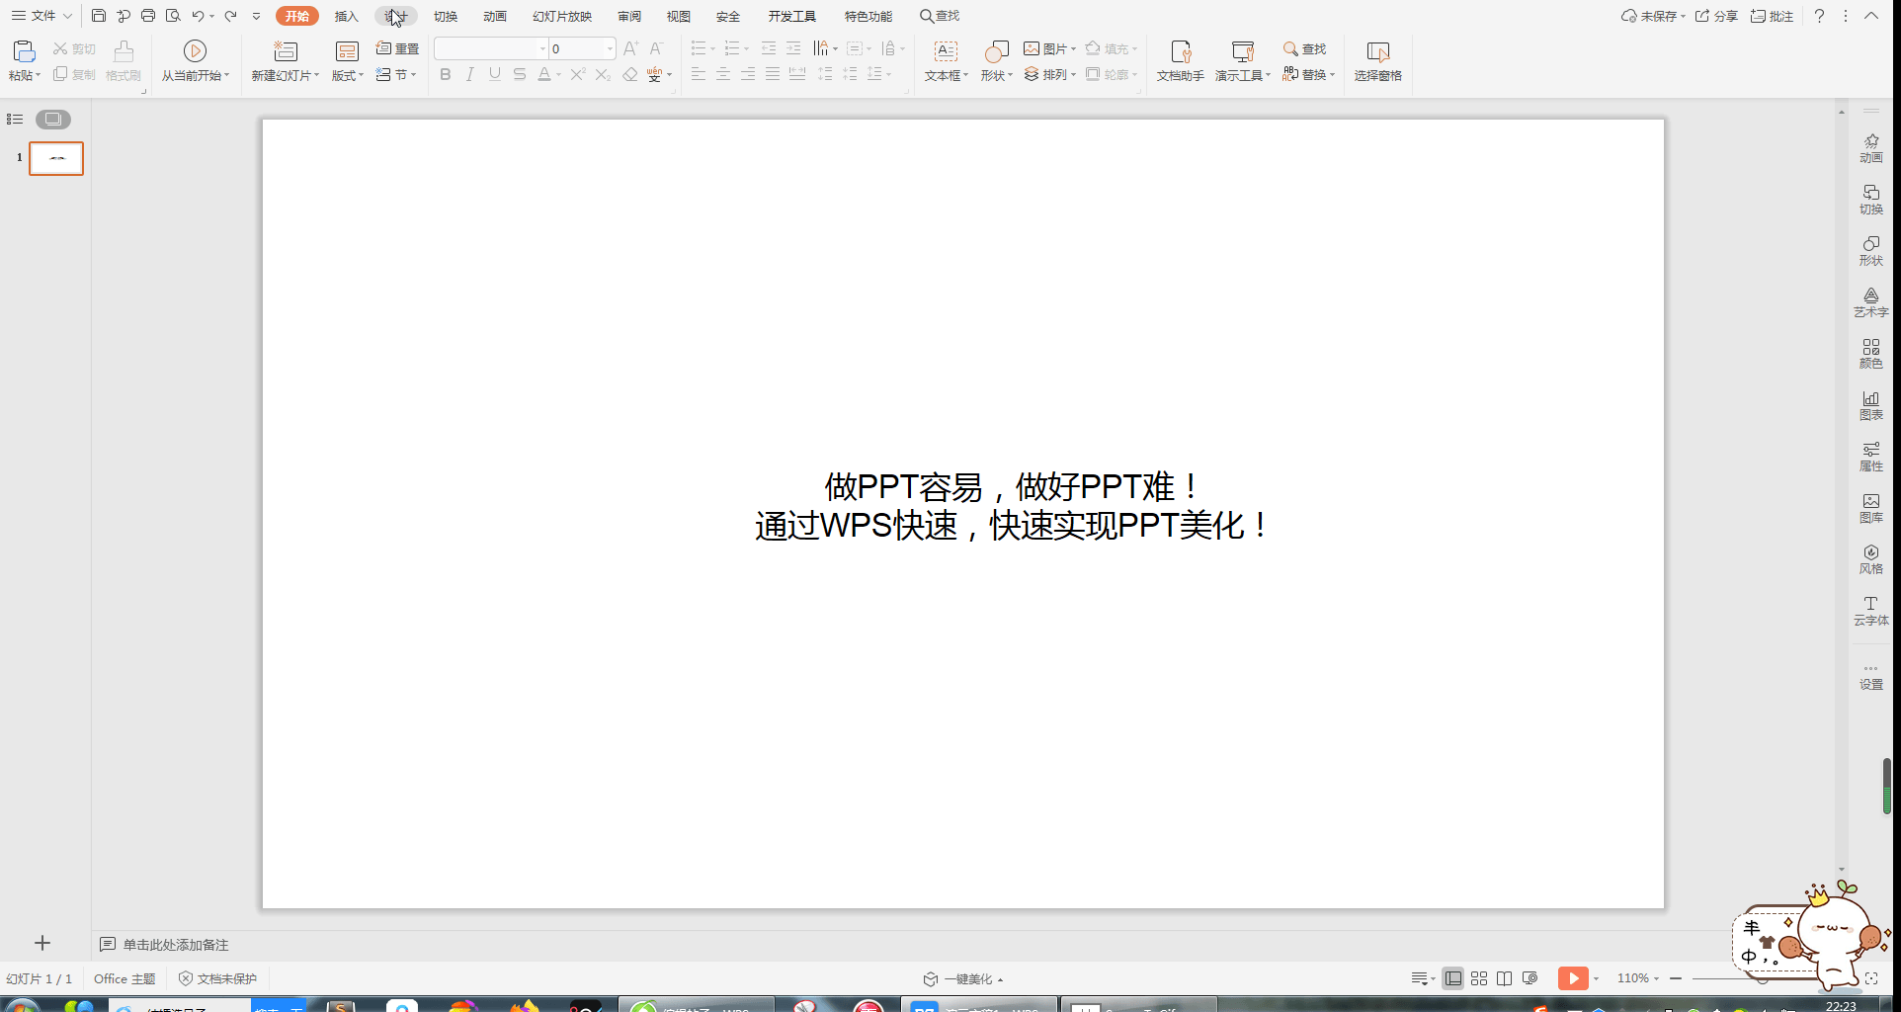Click the font color A swatch button

click(x=544, y=75)
